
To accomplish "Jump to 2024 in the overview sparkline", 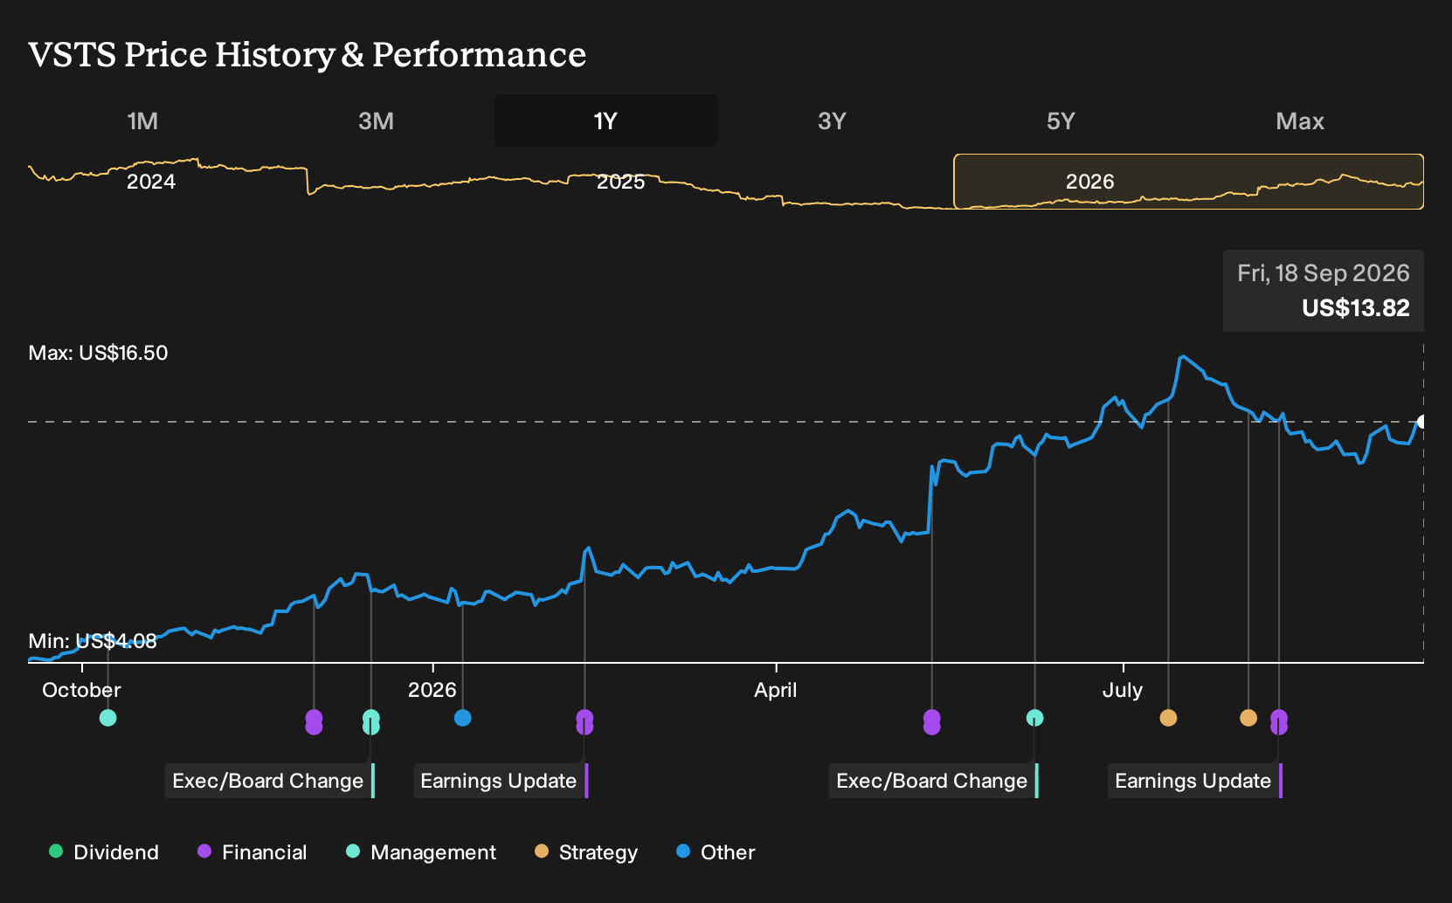I will point(151,182).
